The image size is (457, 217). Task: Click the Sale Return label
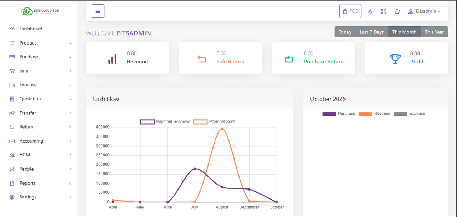[230, 62]
